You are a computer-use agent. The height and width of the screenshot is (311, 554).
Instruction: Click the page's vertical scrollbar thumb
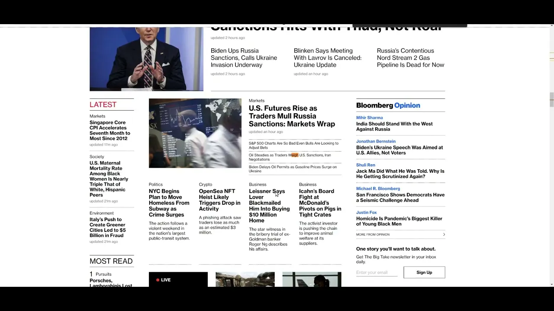click(551, 99)
